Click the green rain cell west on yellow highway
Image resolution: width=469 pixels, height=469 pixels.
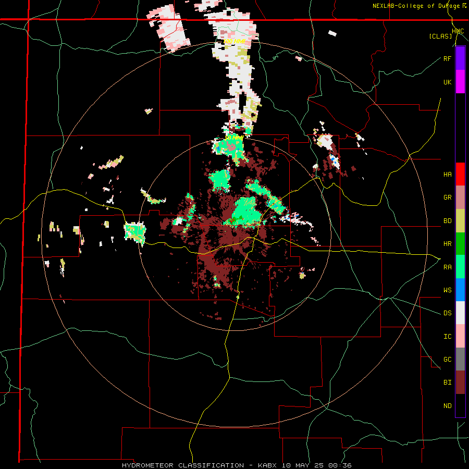coord(135,232)
